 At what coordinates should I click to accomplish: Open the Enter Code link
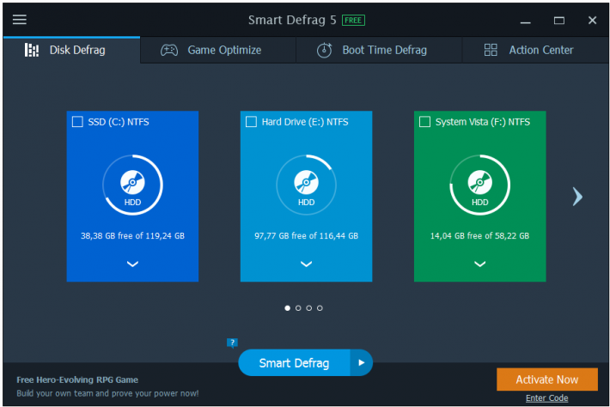(546, 398)
